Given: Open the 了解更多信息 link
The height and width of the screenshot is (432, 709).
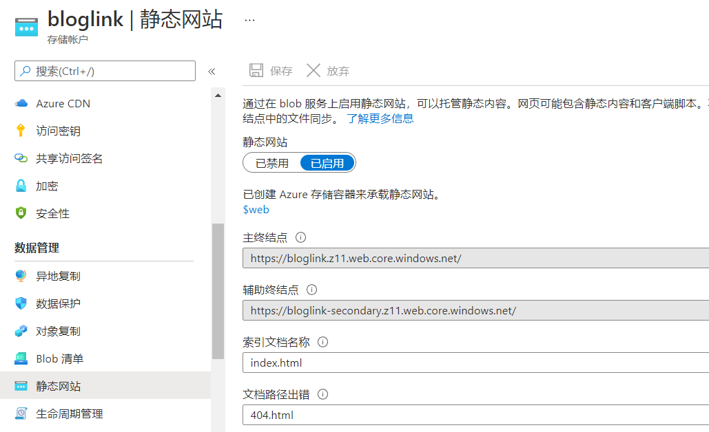Looking at the screenshot, I should click(x=380, y=118).
